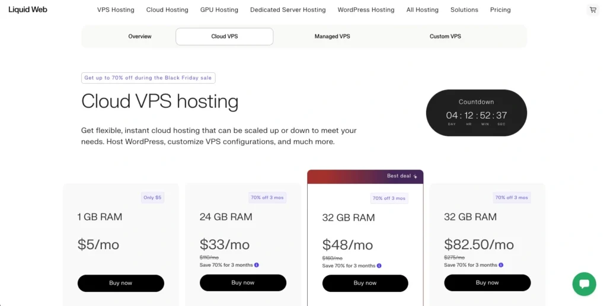Viewport: 607px width, 306px height.
Task: Click info icon on the $33/mo plan
Action: click(x=257, y=265)
